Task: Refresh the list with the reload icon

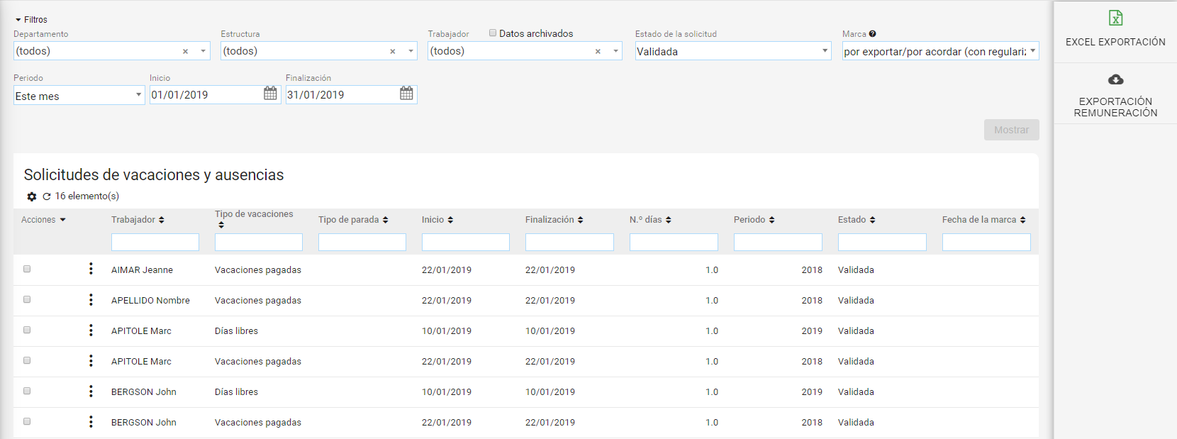Action: [47, 196]
